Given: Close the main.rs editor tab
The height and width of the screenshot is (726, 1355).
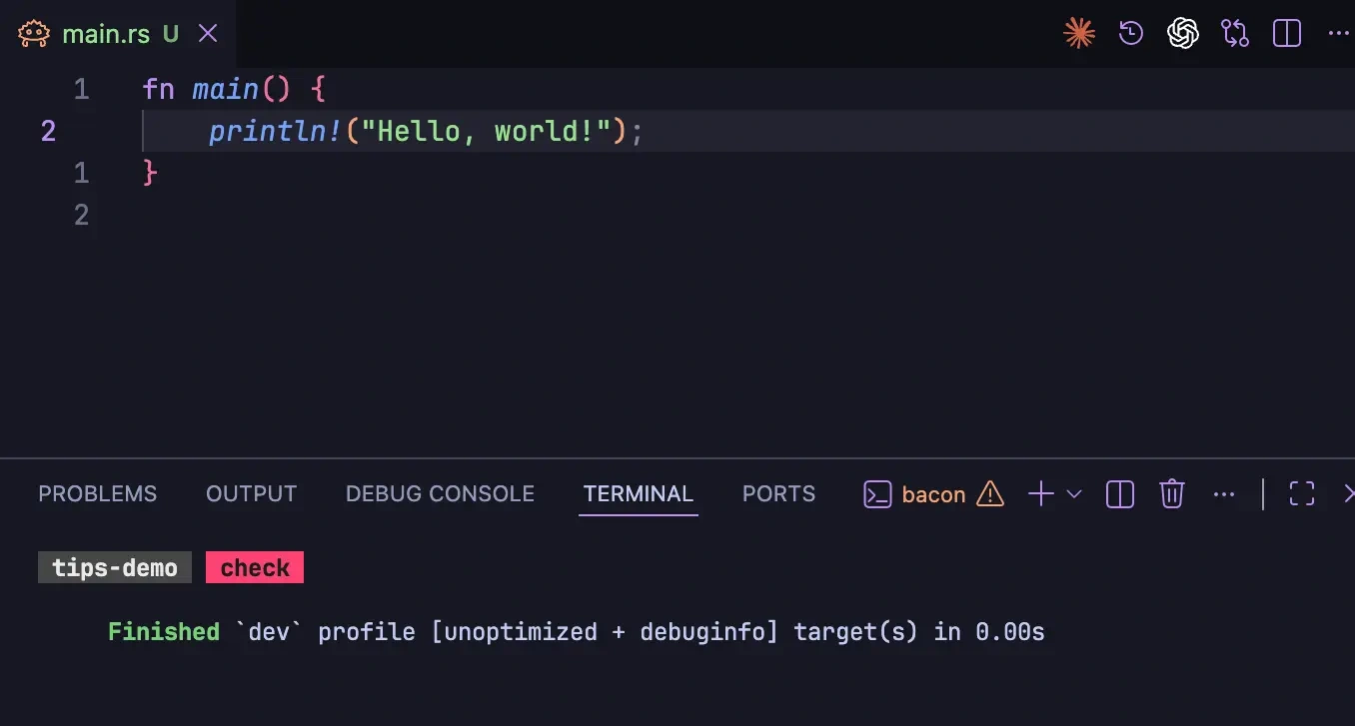Looking at the screenshot, I should pos(208,34).
